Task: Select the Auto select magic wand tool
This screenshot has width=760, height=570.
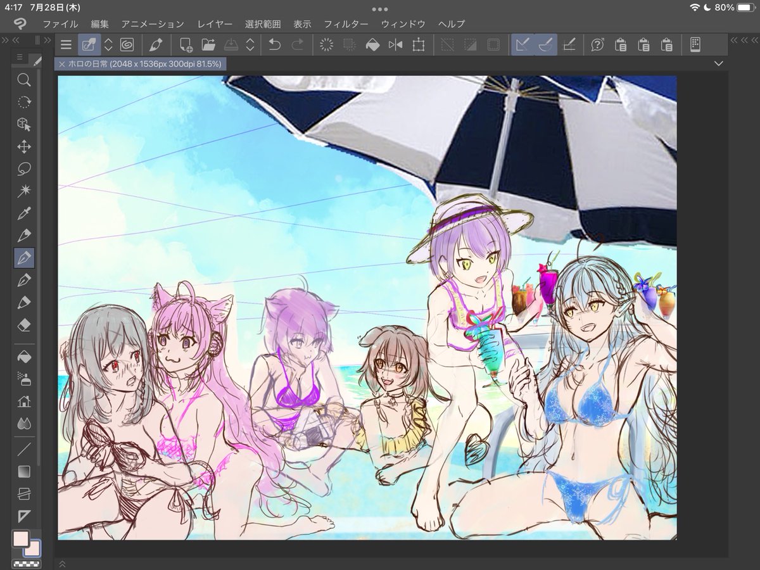Action: [24, 191]
